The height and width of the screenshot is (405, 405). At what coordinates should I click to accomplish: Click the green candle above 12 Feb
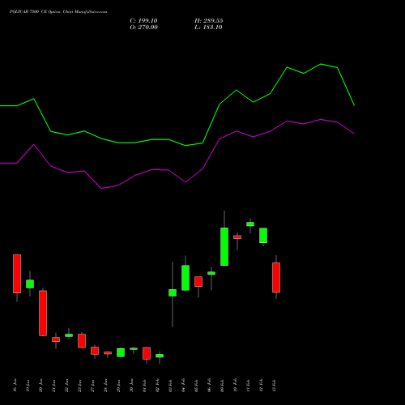click(x=263, y=236)
